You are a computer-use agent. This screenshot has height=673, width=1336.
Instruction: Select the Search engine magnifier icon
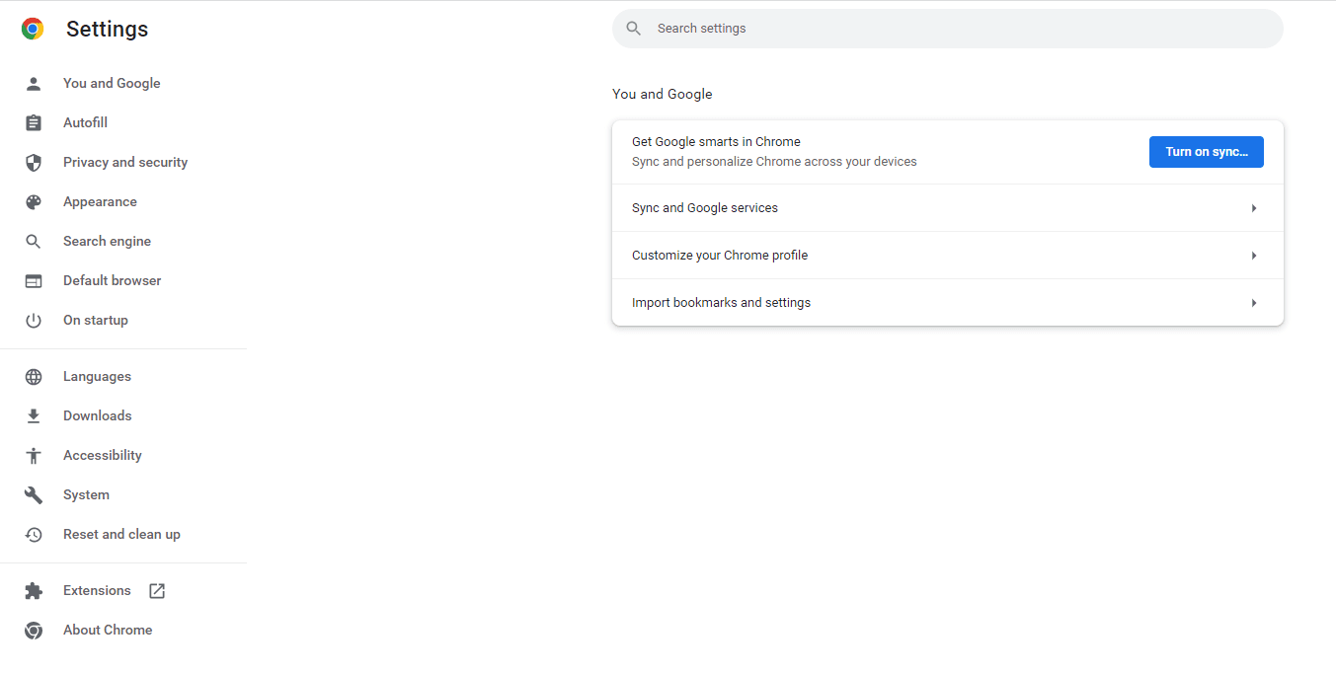pos(34,241)
